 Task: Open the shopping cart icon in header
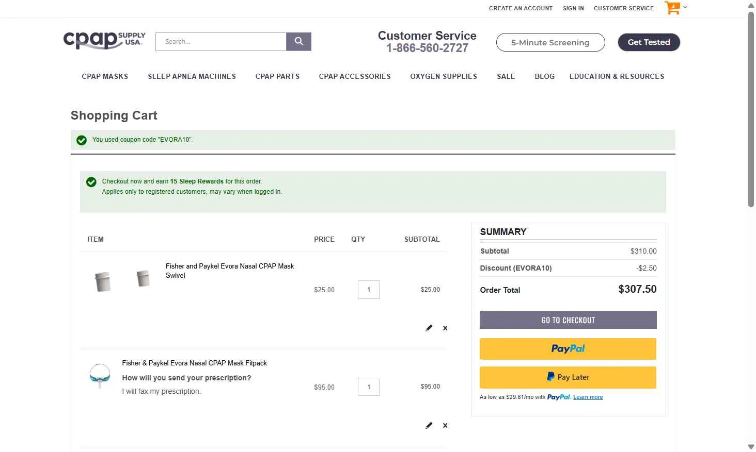pos(672,8)
